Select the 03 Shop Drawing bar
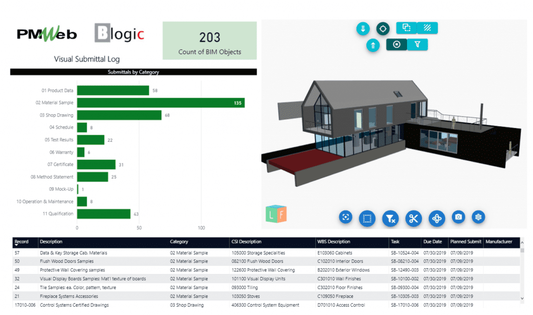This screenshot has height=315, width=533. click(119, 115)
